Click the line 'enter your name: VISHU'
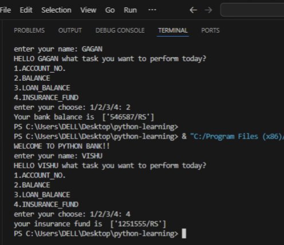This screenshot has width=284, height=245. click(58, 156)
